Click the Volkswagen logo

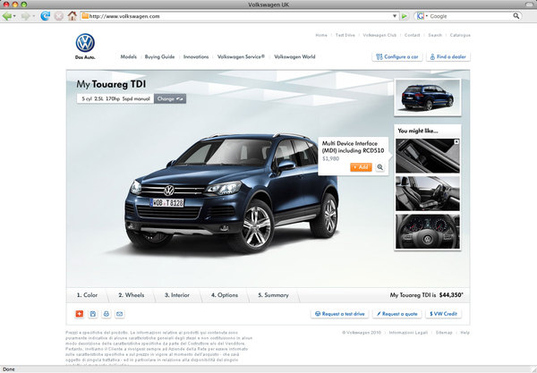[x=85, y=44]
